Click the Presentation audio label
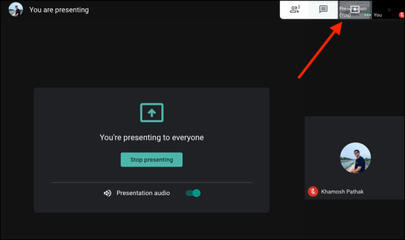Viewport: 405px width, 240px height. pyautogui.click(x=143, y=193)
